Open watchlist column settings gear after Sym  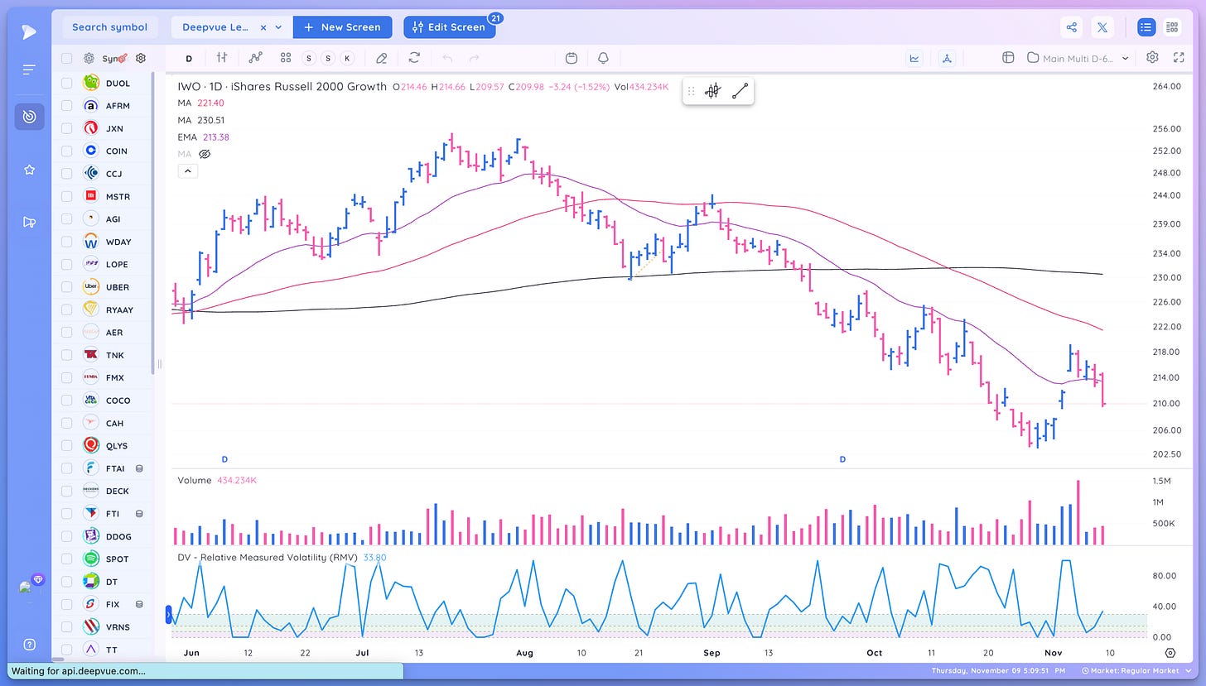point(141,58)
